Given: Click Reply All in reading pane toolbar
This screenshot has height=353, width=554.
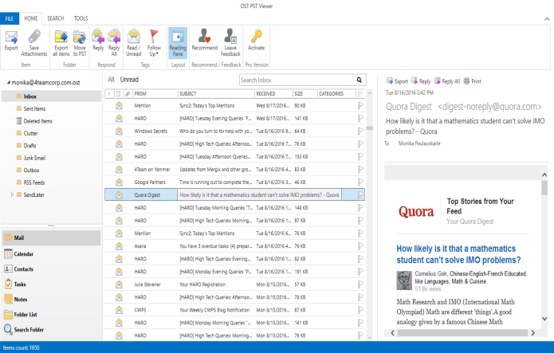Looking at the screenshot, I should [447, 81].
